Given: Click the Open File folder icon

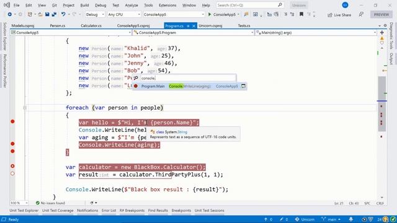Looking at the screenshot, I should click(x=40, y=14).
